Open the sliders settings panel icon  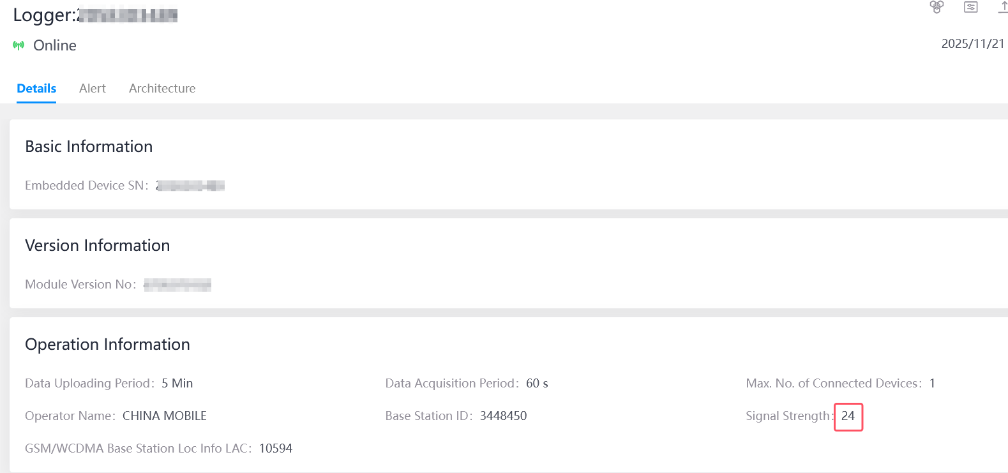click(971, 7)
